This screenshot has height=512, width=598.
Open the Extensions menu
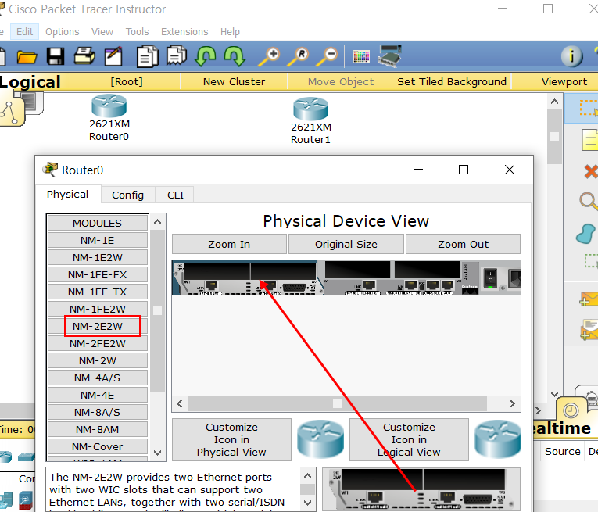click(184, 31)
